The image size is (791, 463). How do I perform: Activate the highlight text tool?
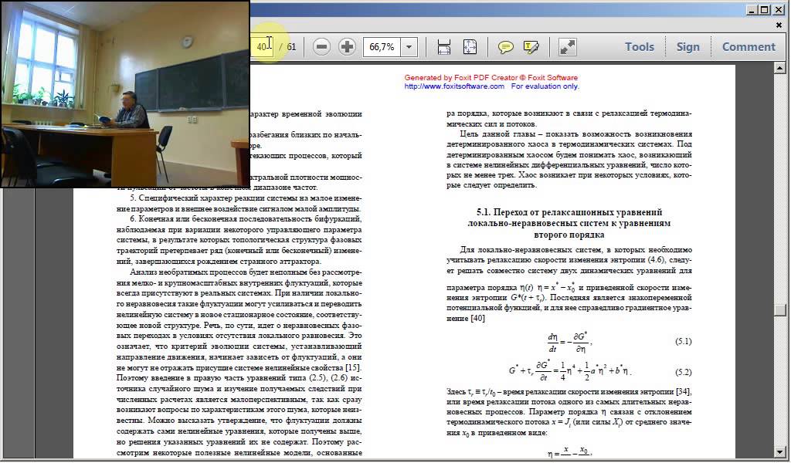tap(531, 47)
